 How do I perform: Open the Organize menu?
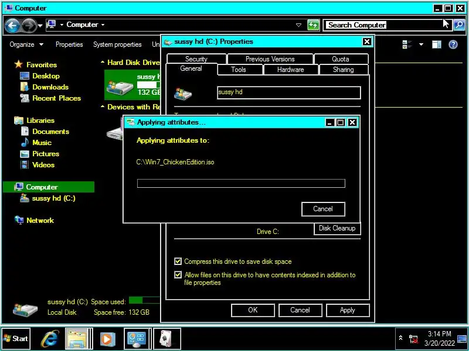point(26,44)
